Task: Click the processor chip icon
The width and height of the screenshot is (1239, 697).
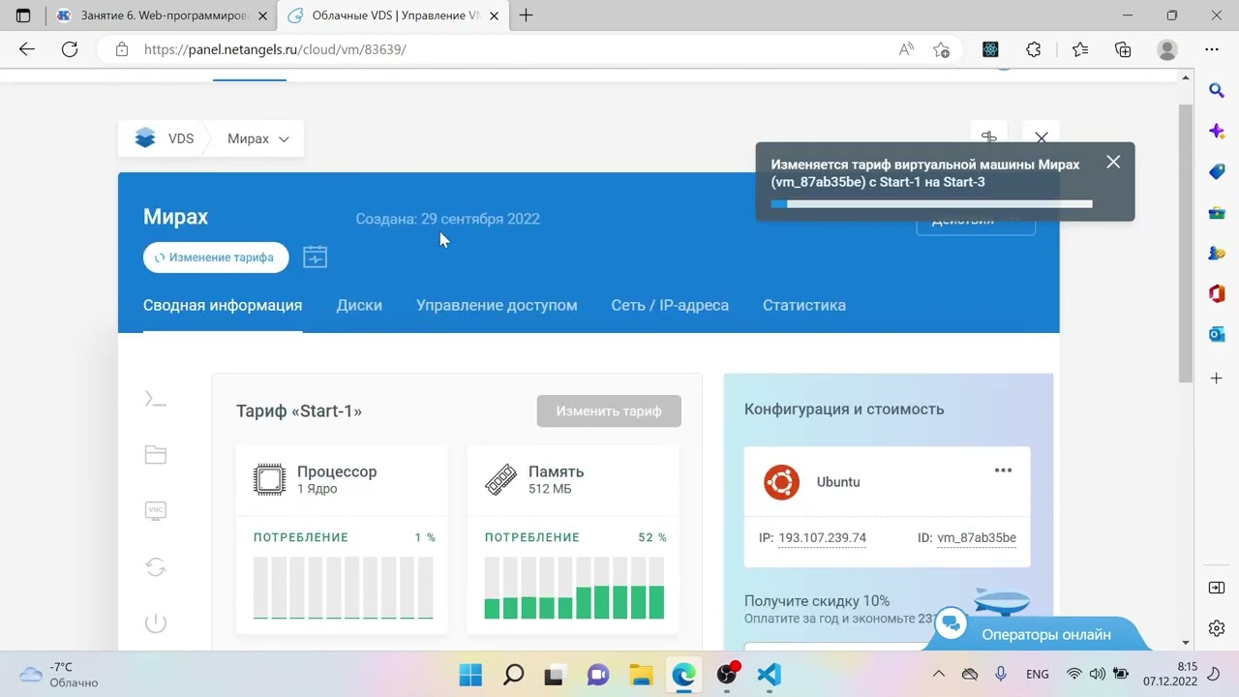Action: [x=269, y=479]
